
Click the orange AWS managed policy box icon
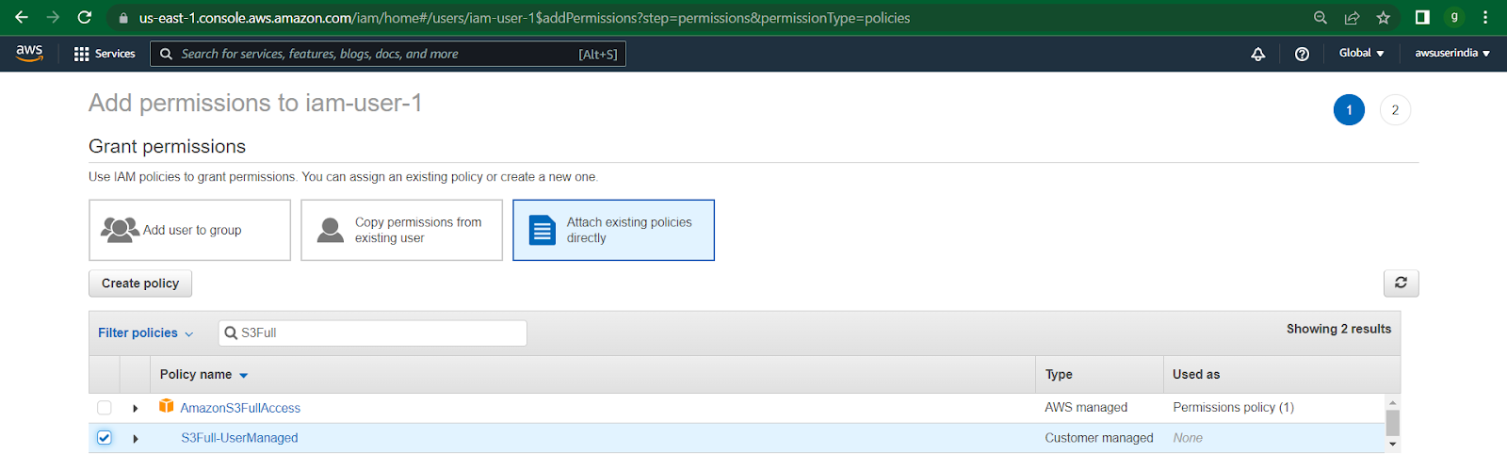tap(167, 406)
